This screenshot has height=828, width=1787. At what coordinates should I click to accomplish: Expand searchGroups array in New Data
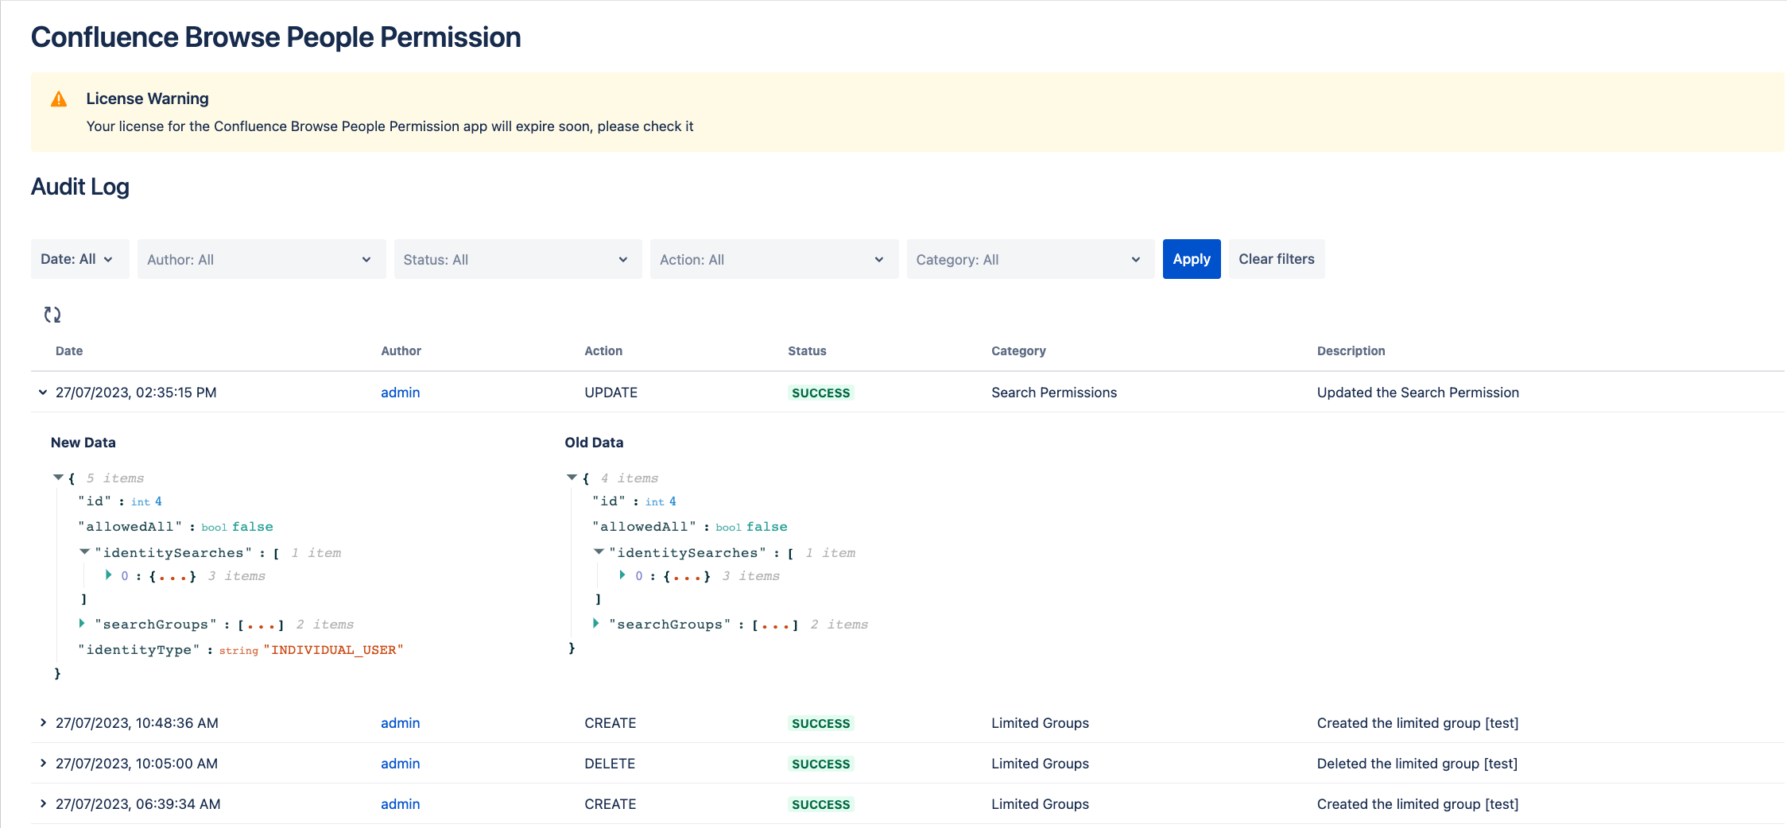click(x=82, y=624)
